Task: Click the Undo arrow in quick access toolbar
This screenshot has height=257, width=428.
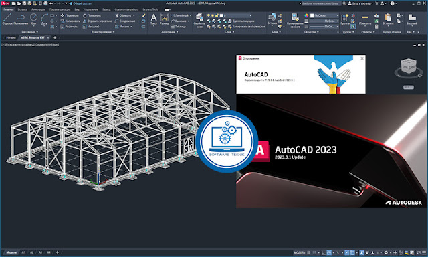Action: point(51,3)
